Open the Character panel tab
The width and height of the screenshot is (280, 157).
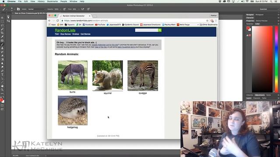click(x=250, y=17)
